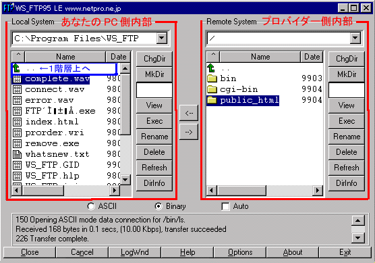The image size is (375, 263).
Task: Sort remote files by Name column
Action: [x=260, y=57]
